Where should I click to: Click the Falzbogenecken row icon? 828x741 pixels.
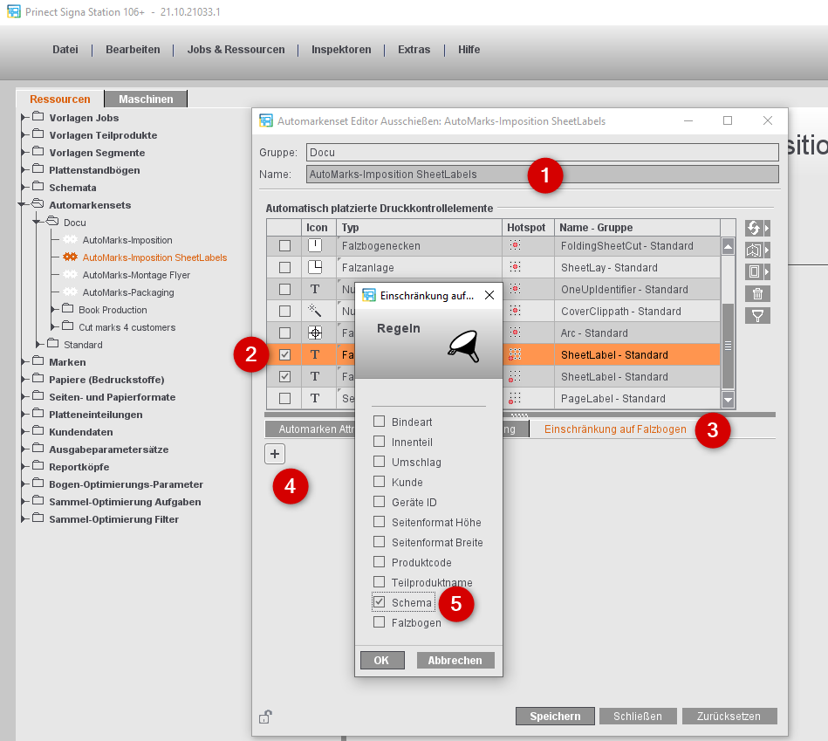coord(315,245)
